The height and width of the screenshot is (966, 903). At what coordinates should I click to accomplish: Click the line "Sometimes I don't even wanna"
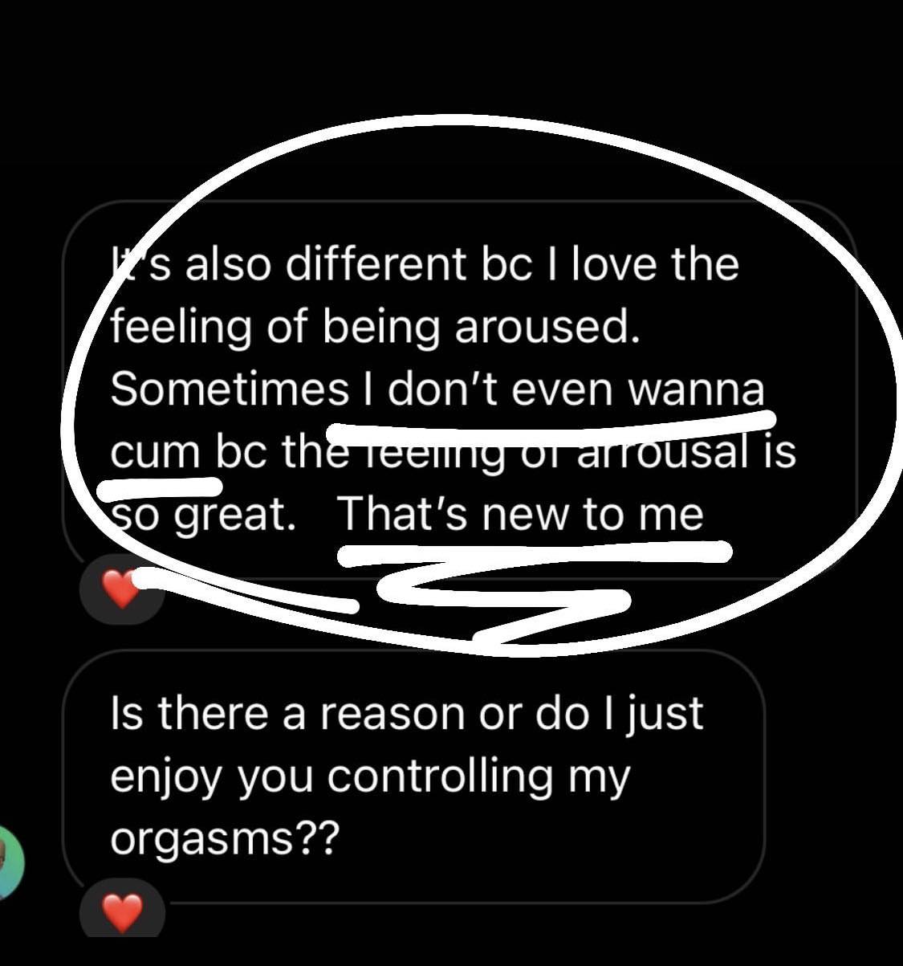click(x=437, y=390)
